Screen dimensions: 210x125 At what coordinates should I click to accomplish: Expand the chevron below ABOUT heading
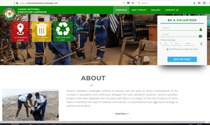(x=91, y=85)
